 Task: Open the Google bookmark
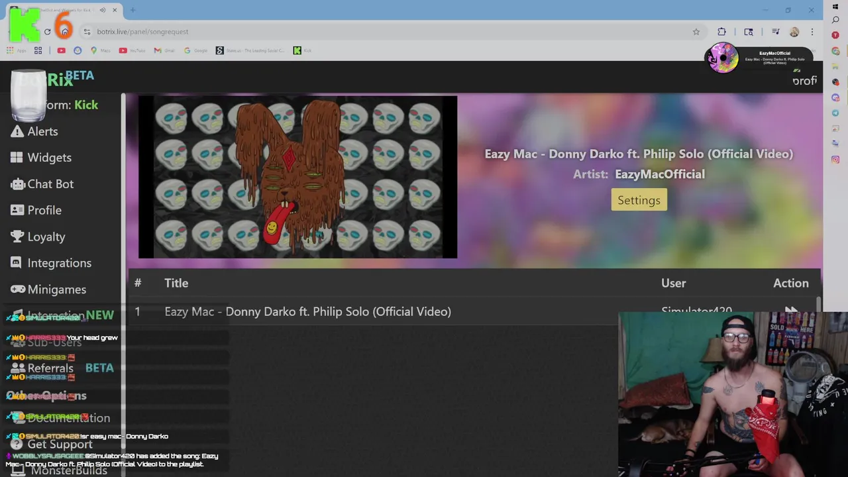click(196, 50)
